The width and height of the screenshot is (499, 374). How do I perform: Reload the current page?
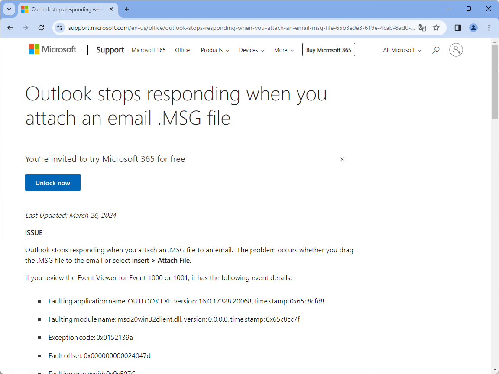click(x=41, y=28)
